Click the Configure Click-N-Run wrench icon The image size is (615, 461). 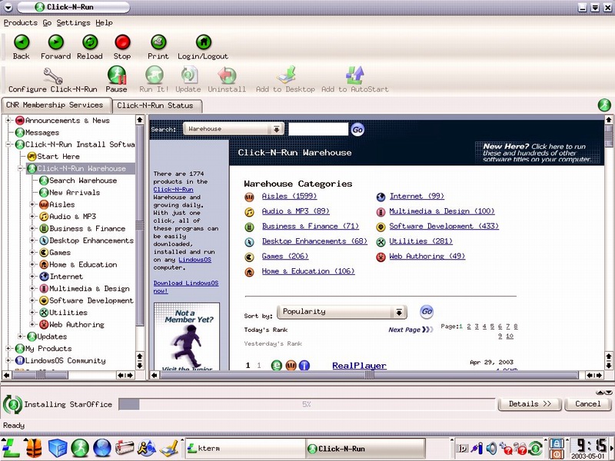[x=52, y=75]
